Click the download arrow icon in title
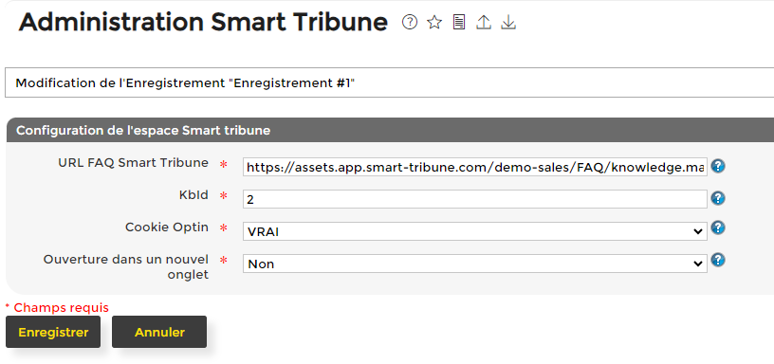Image resolution: width=774 pixels, height=364 pixels. [x=508, y=22]
